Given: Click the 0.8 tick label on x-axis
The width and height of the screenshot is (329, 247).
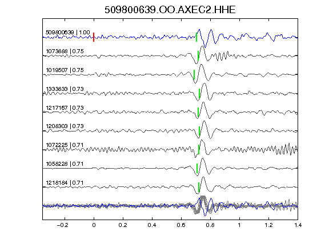Looking at the screenshot, I should (x=210, y=225).
